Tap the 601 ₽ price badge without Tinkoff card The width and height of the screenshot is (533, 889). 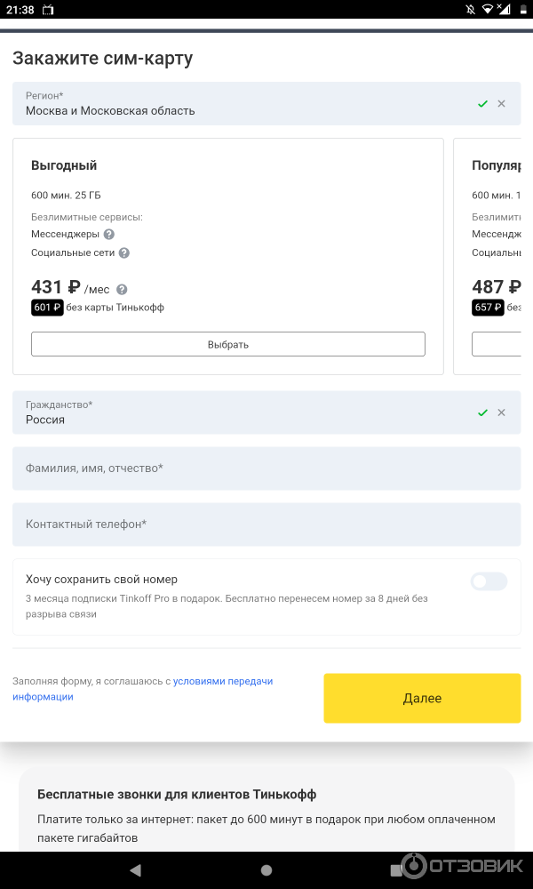click(x=47, y=308)
